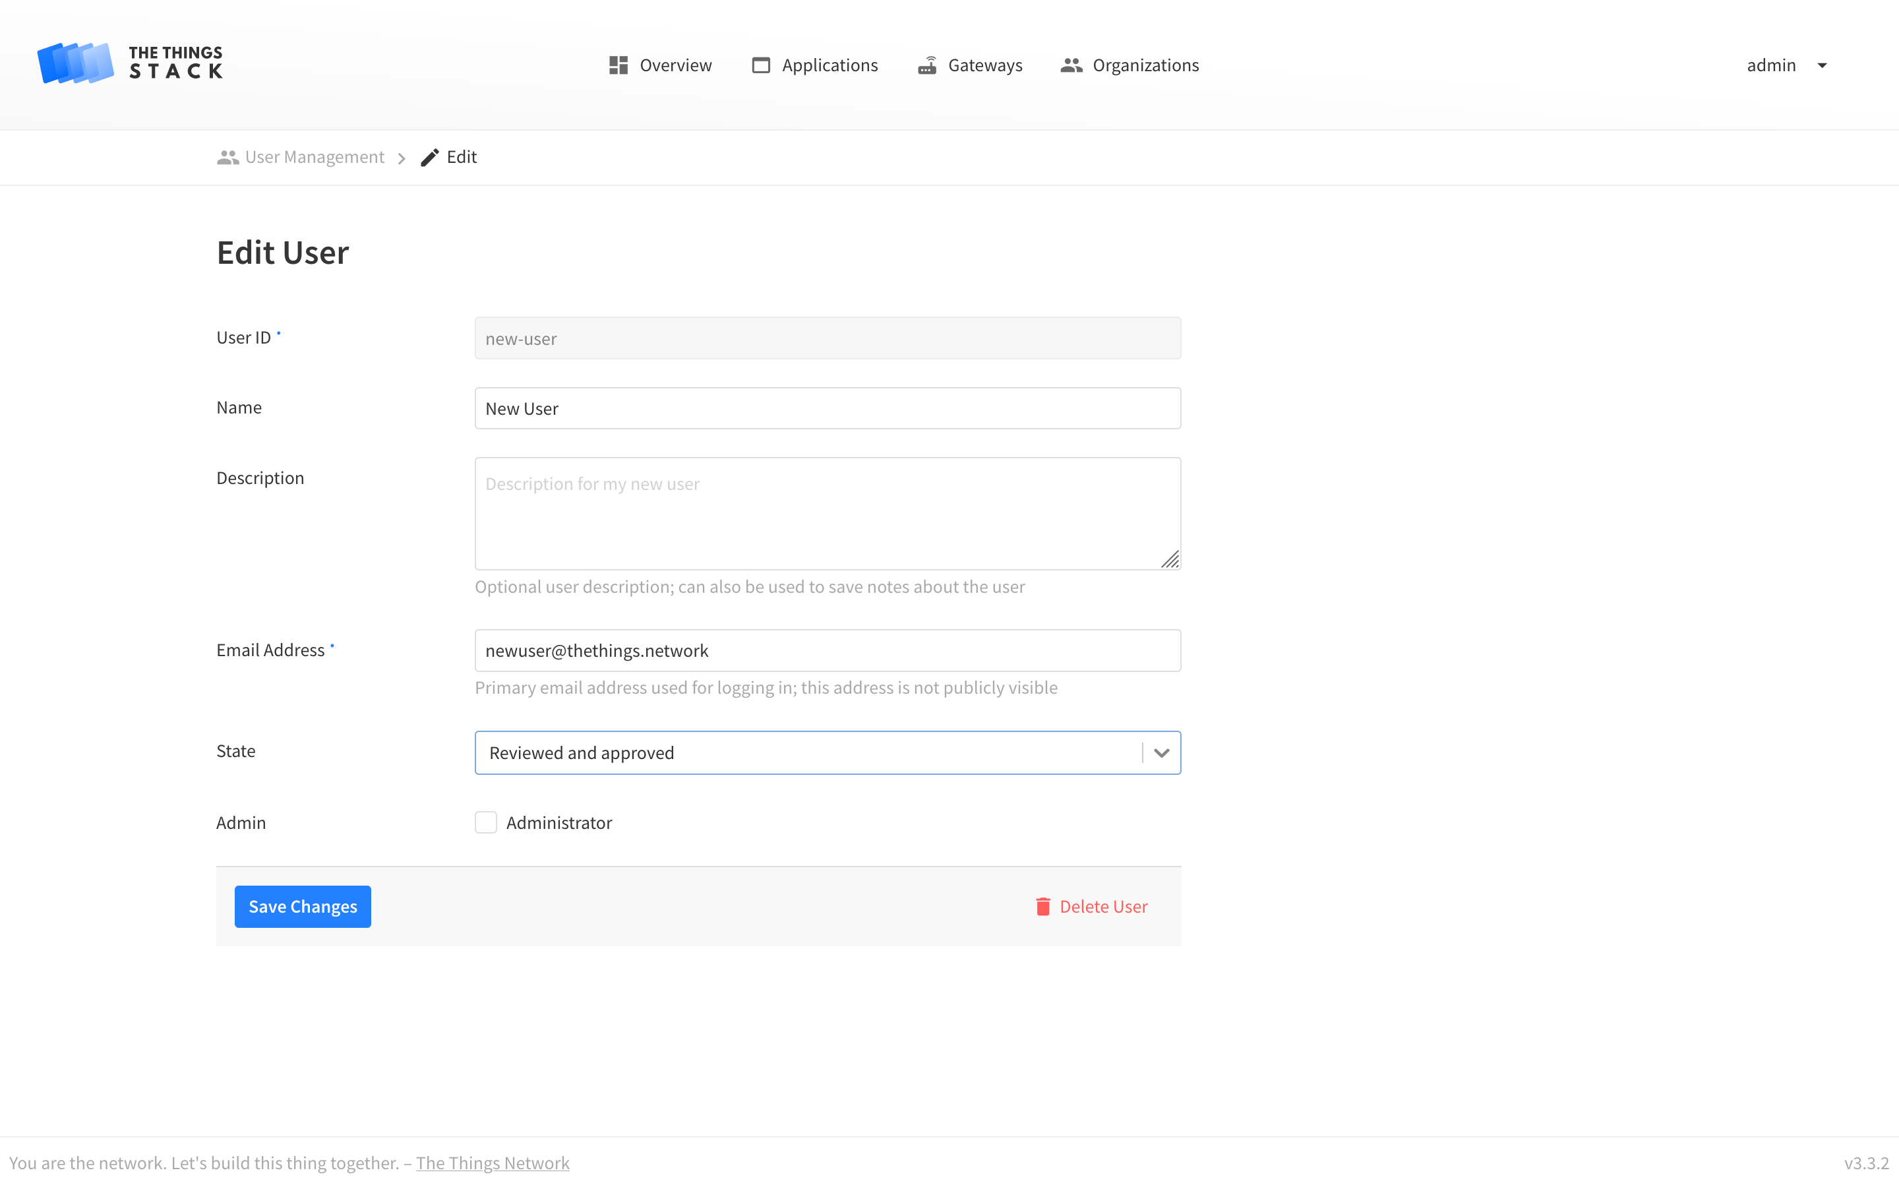The image size is (1899, 1187).
Task: Select the Gateways antenna icon
Action: (x=928, y=65)
